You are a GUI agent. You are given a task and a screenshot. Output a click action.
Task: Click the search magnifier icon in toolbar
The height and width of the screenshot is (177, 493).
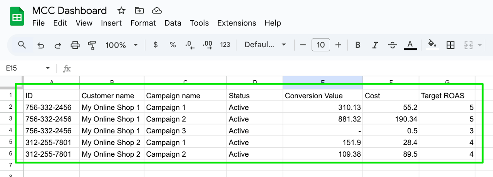22,45
